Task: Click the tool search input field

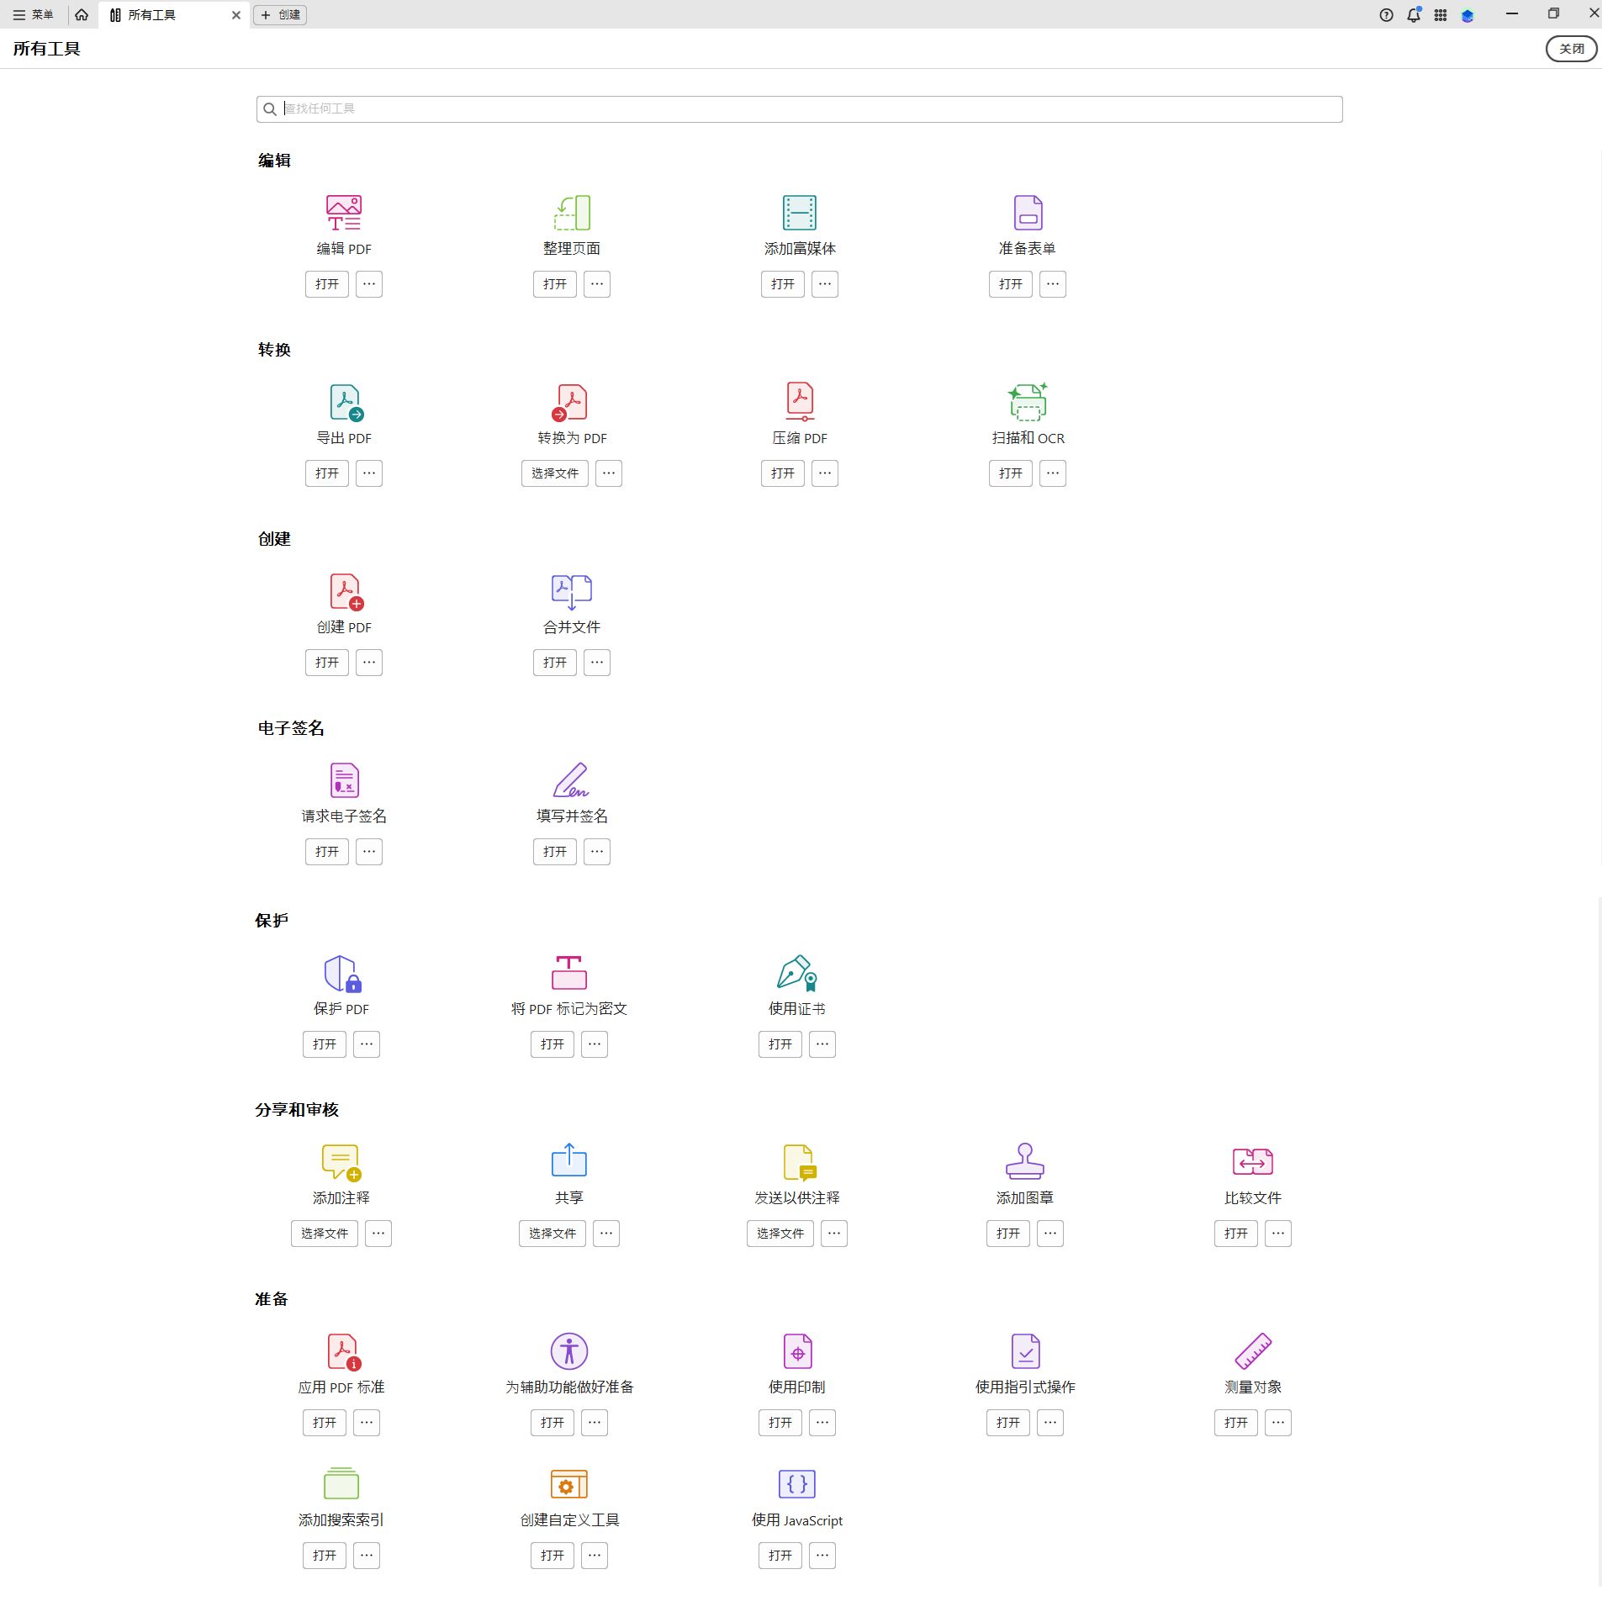Action: (x=798, y=108)
